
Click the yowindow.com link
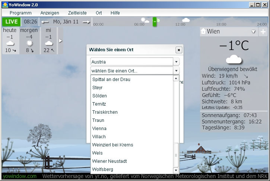[x=19, y=176]
